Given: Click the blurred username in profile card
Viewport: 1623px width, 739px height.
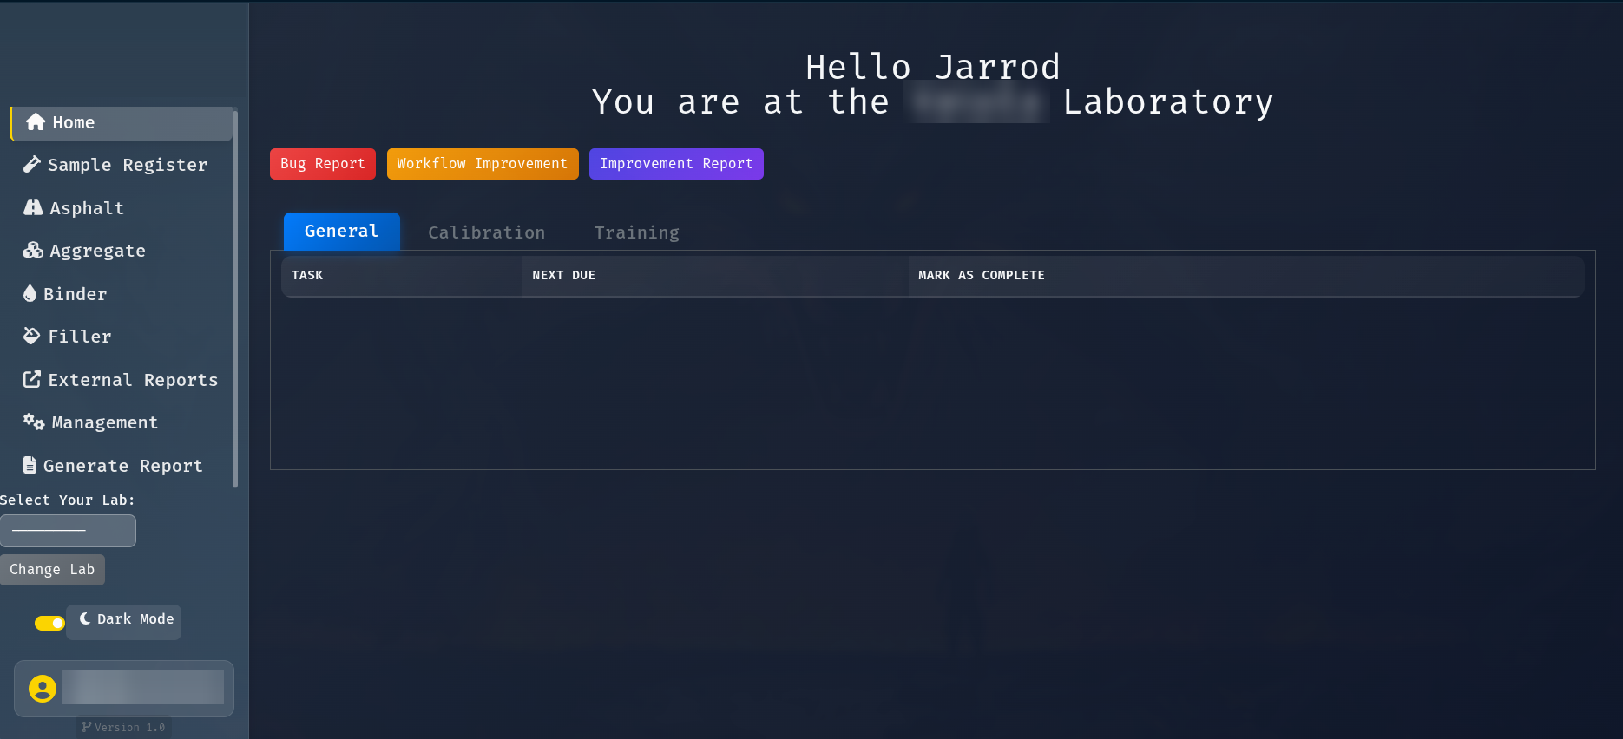Looking at the screenshot, I should click(x=143, y=687).
